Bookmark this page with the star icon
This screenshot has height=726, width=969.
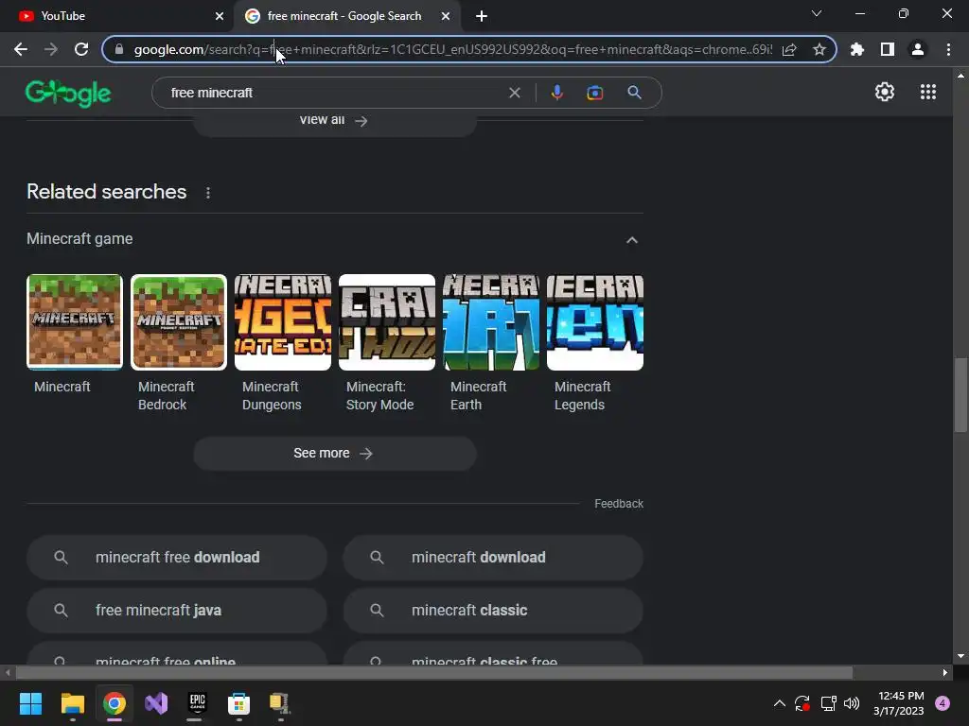(x=819, y=49)
